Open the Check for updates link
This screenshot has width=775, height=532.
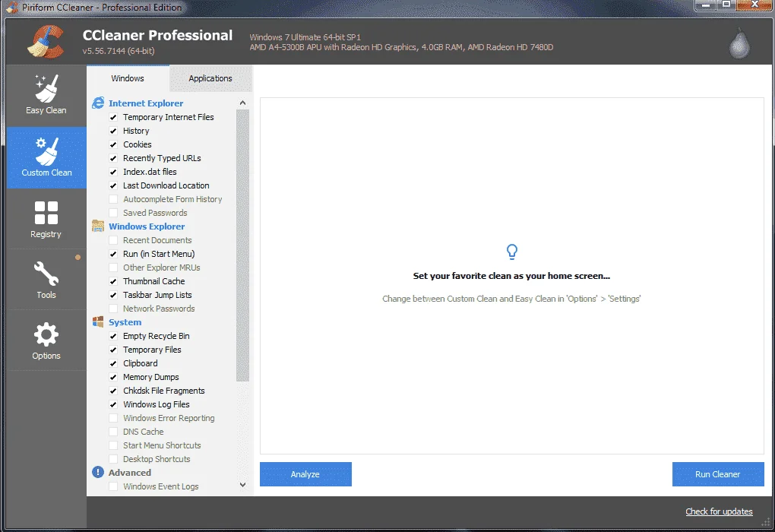tap(719, 511)
